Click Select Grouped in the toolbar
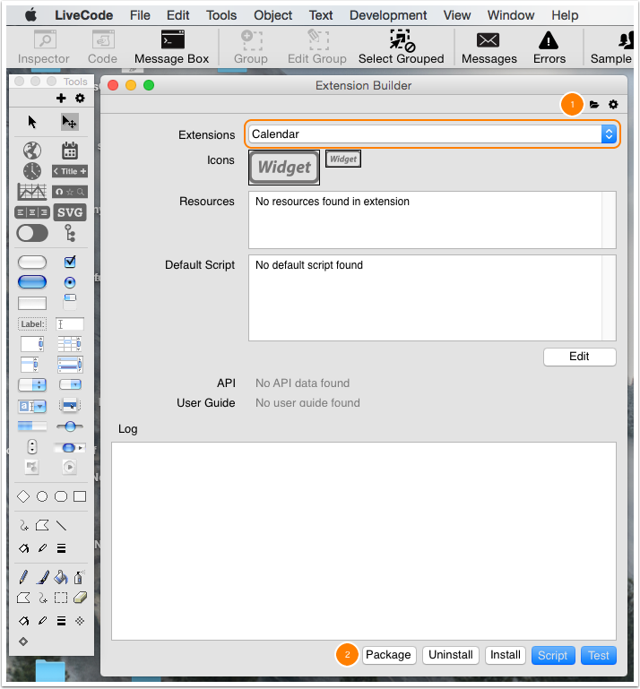640x689 pixels. (401, 47)
